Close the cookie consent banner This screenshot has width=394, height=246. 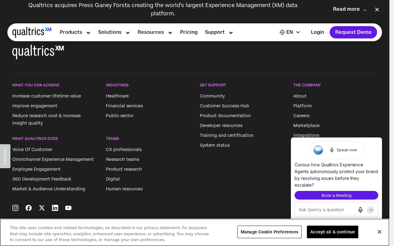(380, 232)
